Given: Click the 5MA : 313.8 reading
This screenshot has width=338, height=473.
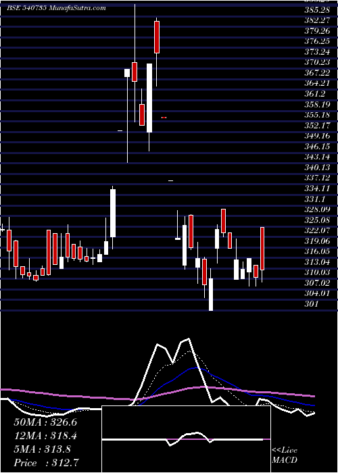Looking at the screenshot, I should coord(42,449).
